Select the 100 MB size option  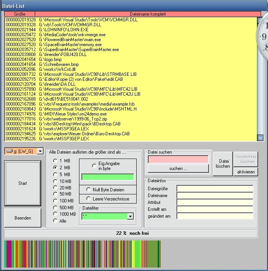pos(56,200)
